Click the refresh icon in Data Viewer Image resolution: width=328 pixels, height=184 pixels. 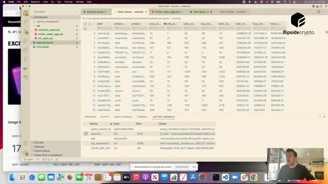pos(90,25)
